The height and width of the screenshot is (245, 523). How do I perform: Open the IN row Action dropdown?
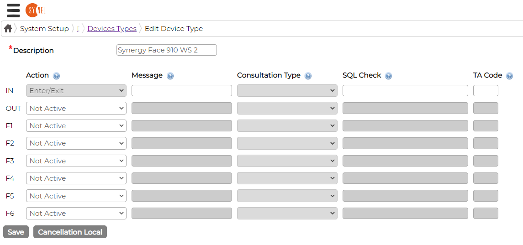(76, 91)
